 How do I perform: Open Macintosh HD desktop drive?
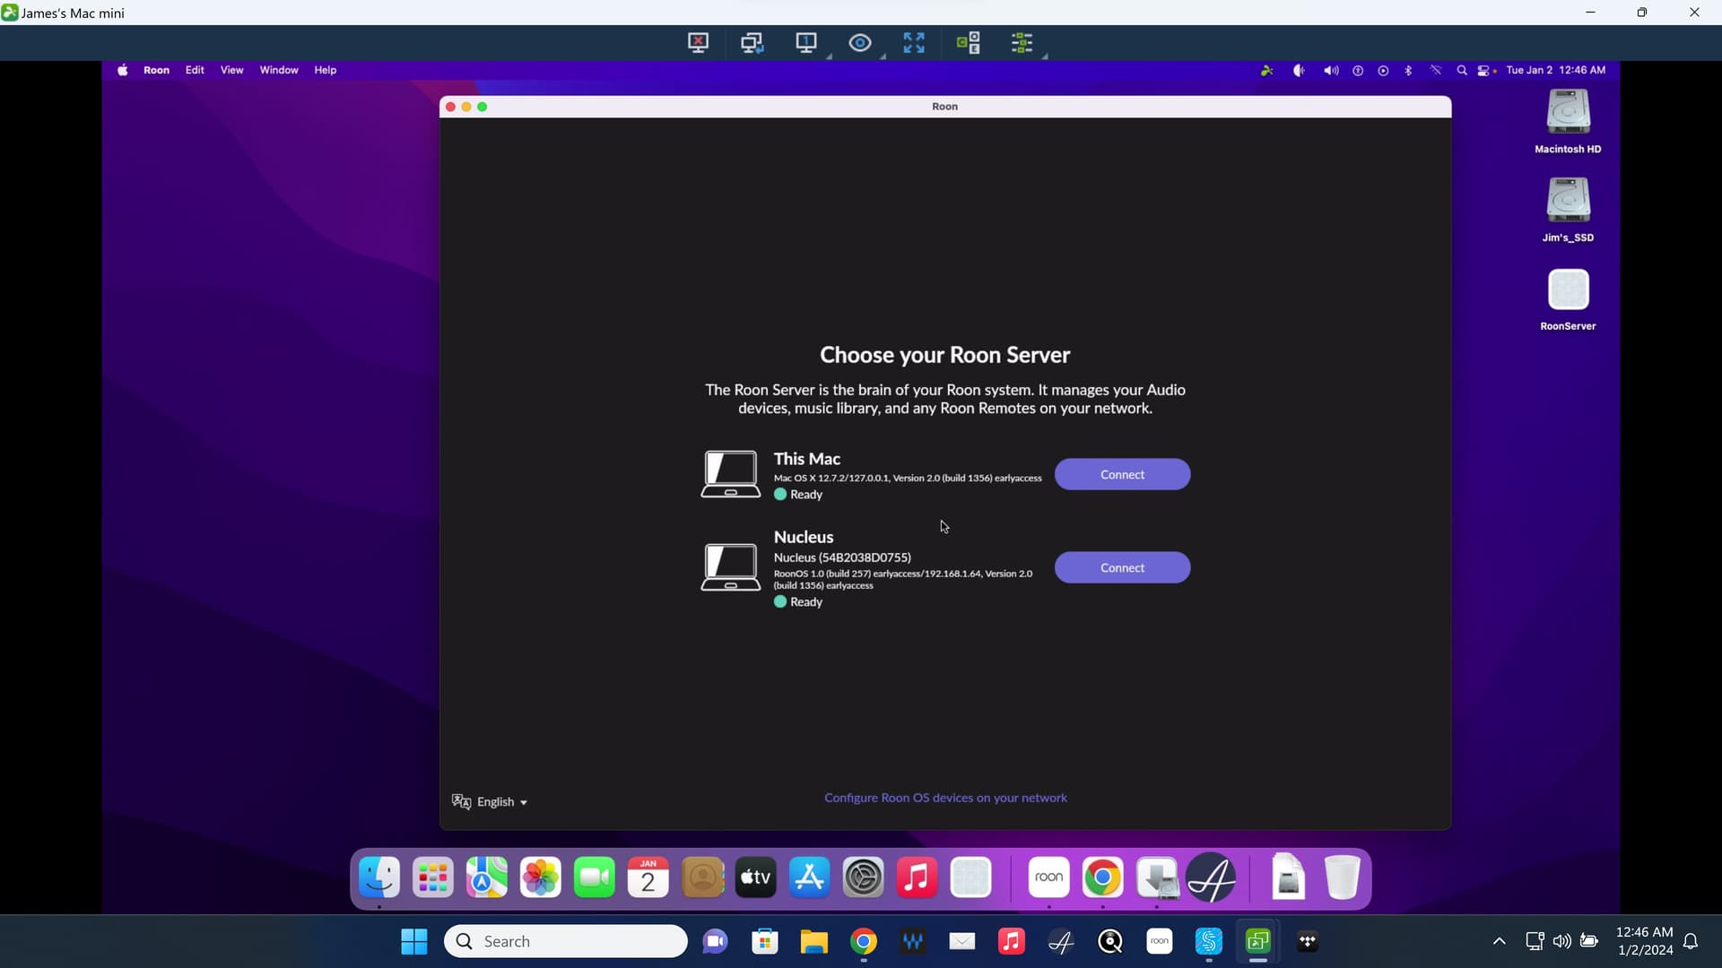[x=1568, y=121]
